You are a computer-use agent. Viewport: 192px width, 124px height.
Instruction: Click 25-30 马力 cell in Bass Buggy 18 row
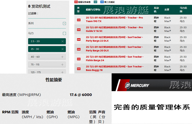point(183,68)
